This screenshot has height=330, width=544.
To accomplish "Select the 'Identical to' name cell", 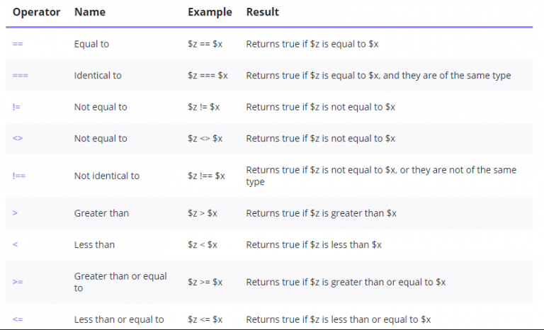I will pos(98,75).
